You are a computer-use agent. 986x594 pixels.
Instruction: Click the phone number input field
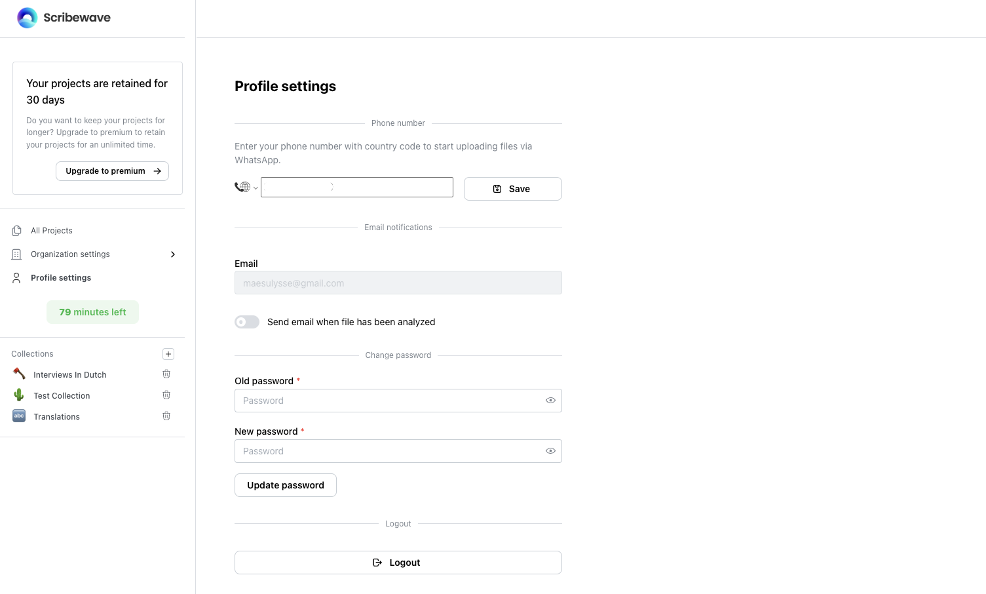356,188
